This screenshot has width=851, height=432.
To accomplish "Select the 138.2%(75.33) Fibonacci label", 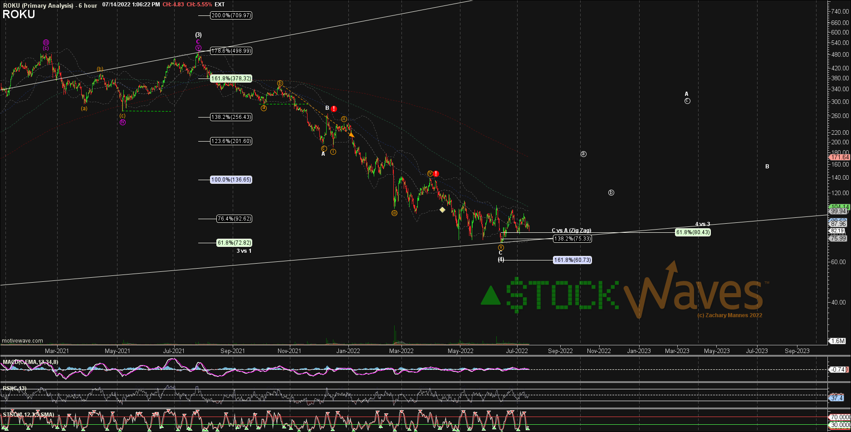I will point(572,239).
